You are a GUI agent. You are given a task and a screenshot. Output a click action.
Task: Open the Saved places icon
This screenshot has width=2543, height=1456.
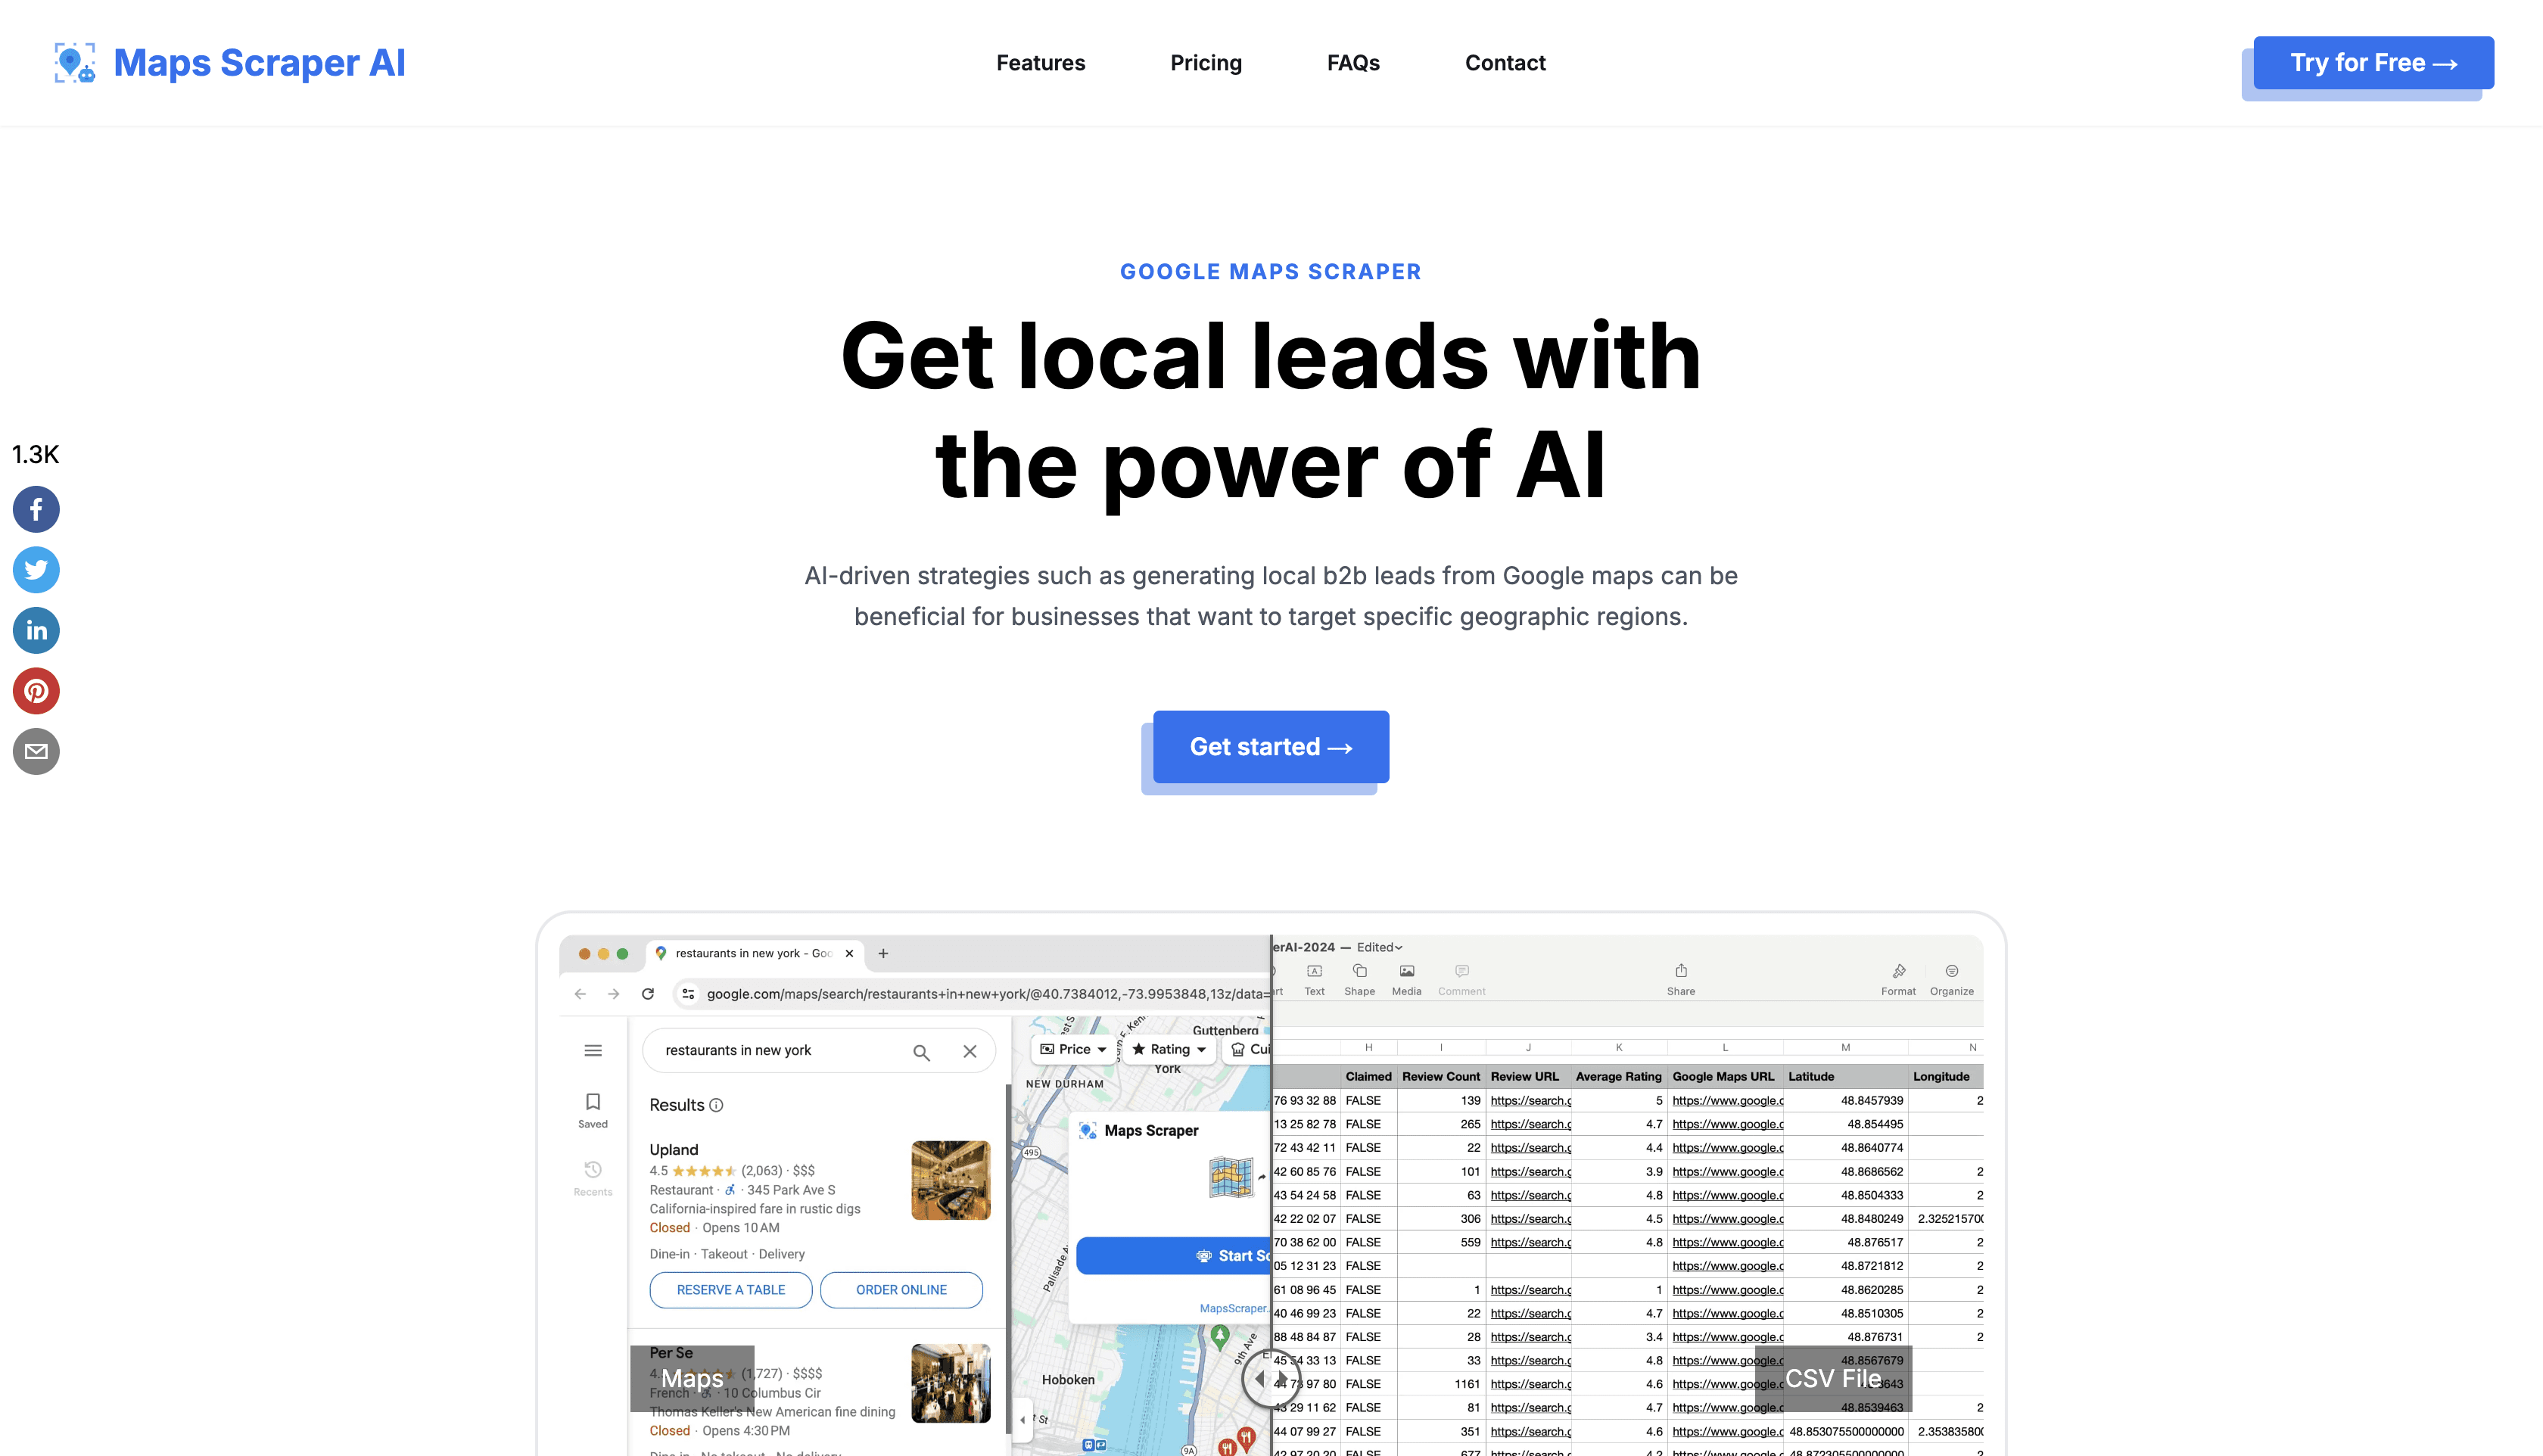coord(593,1110)
